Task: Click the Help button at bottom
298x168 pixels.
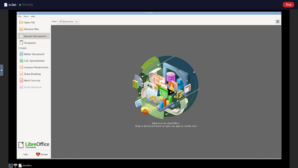Action: [25, 155]
